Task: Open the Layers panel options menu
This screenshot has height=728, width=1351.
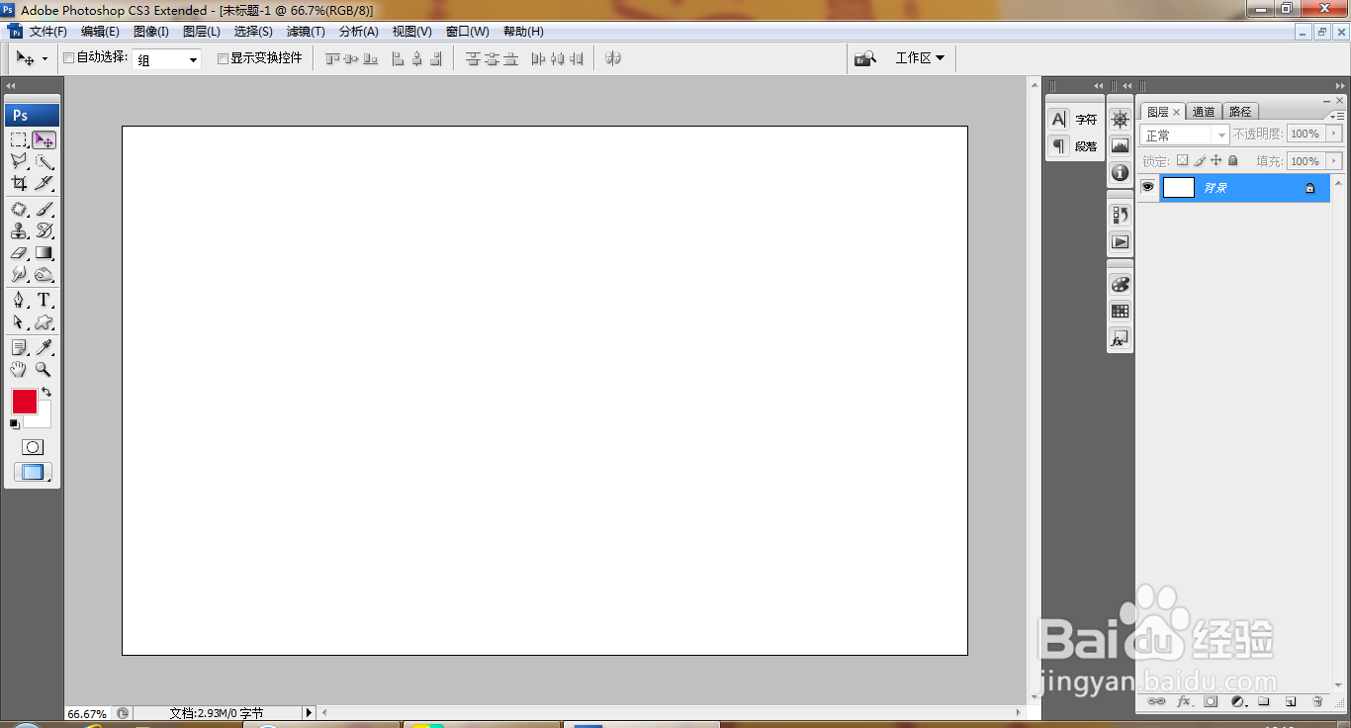Action: (1337, 115)
